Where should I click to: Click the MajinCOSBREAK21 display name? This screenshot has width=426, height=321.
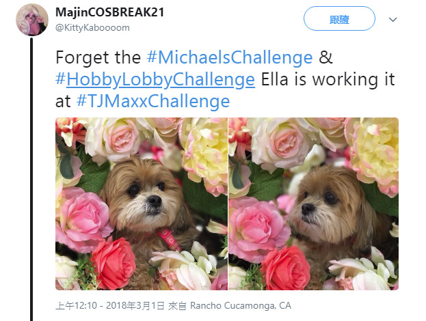point(110,12)
